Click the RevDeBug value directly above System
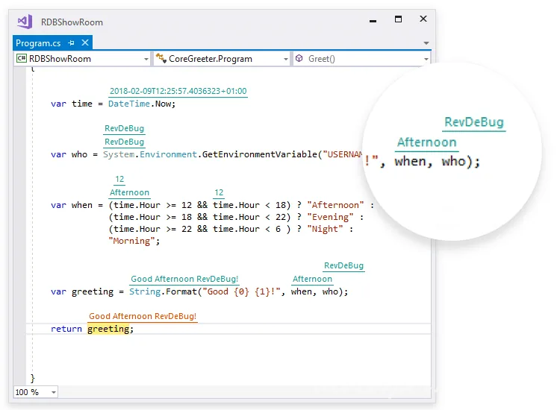The height and width of the screenshot is (410, 560). 124,142
